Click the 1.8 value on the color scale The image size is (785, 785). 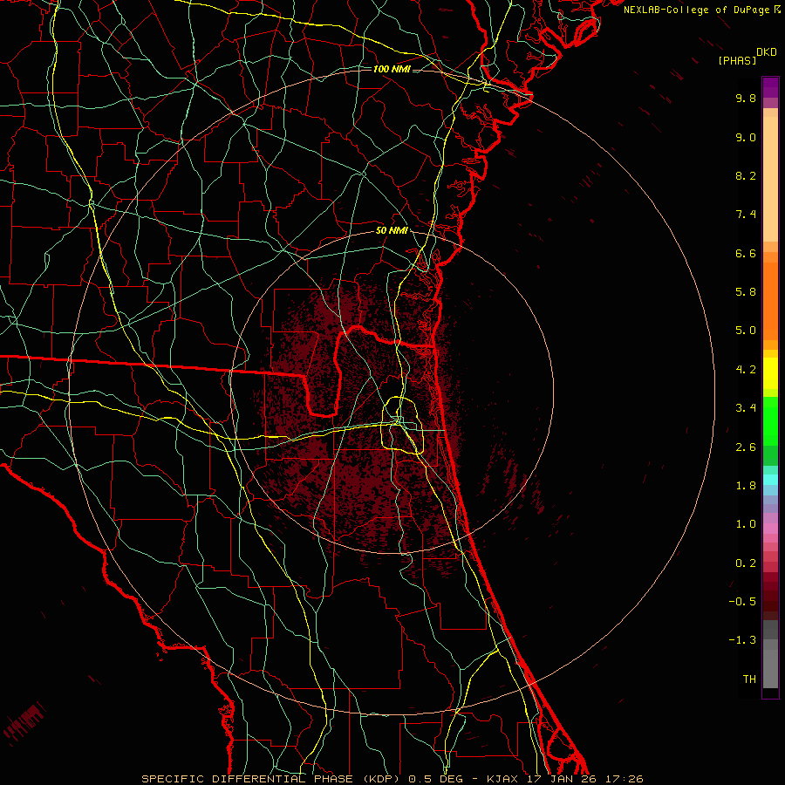(746, 486)
